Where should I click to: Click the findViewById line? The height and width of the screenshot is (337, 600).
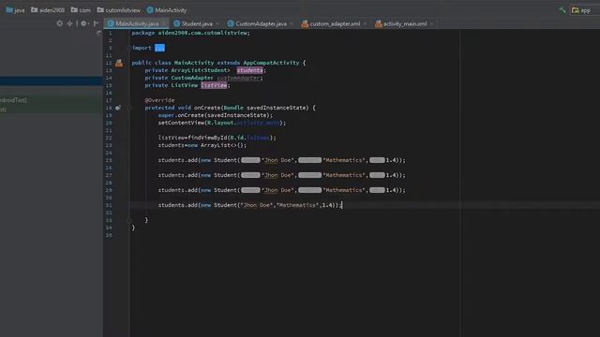pyautogui.click(x=217, y=138)
